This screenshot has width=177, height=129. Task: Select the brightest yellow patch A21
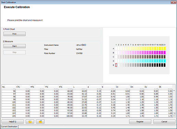click(164, 48)
